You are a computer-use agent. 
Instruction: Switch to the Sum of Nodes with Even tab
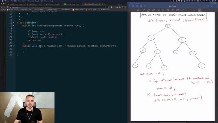click(x=91, y=4)
